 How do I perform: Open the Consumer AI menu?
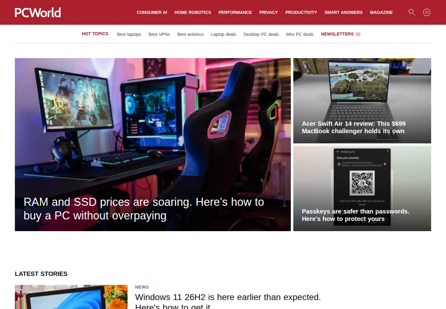[152, 12]
